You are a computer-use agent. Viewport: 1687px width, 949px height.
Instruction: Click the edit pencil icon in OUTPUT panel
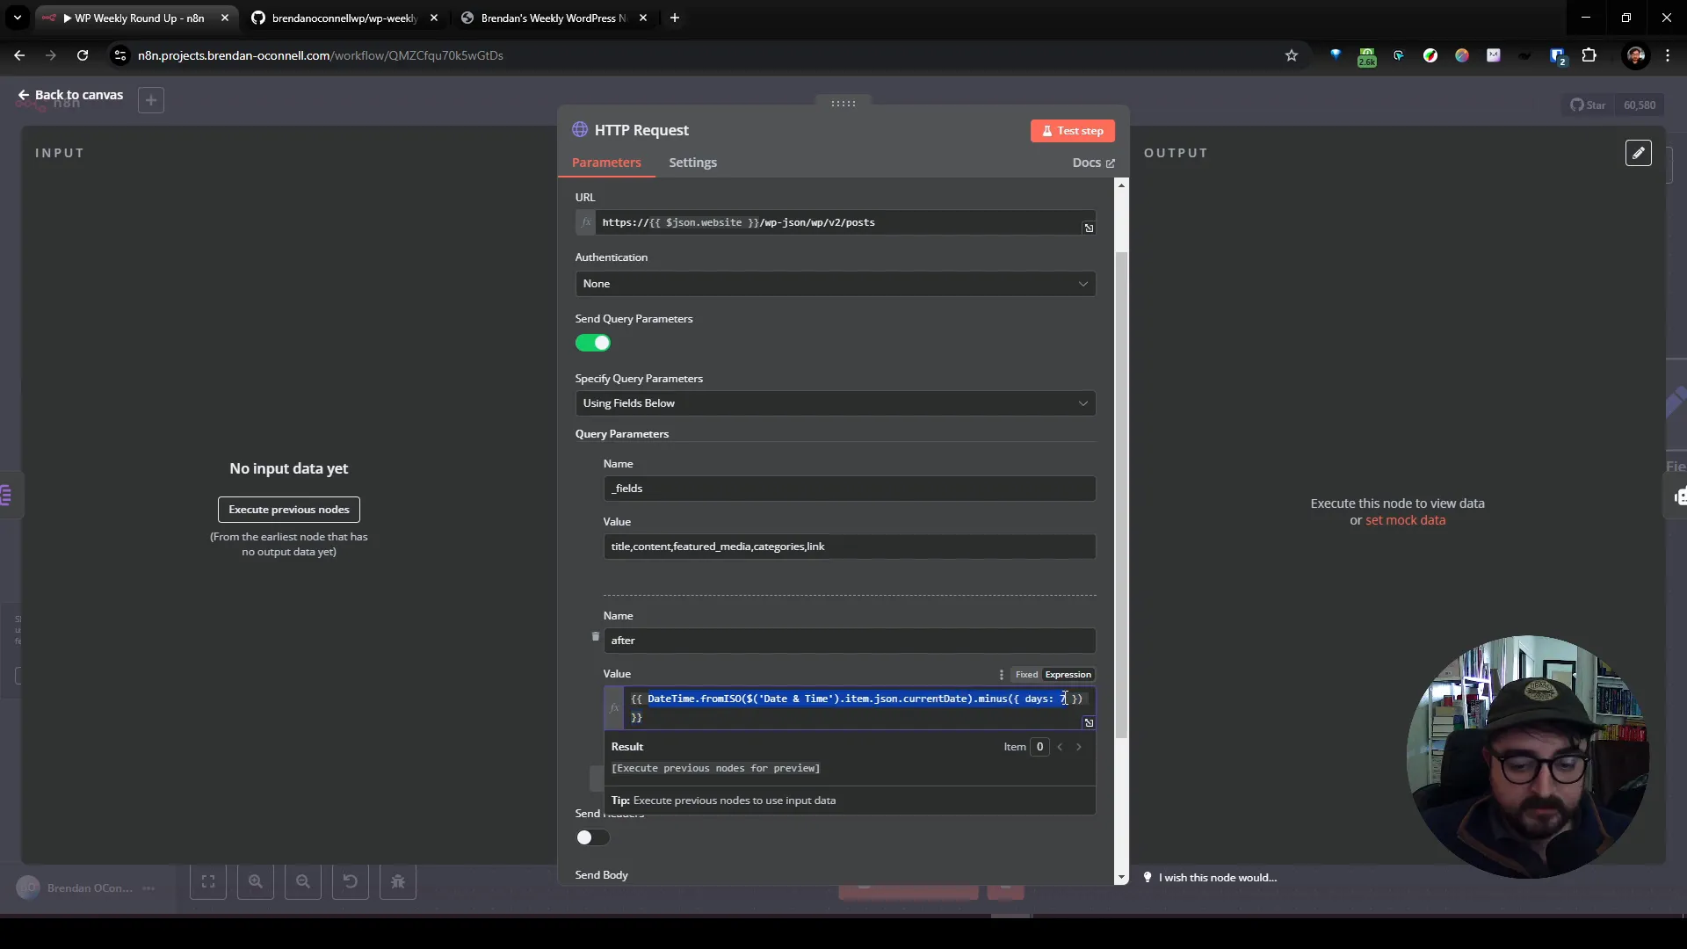[x=1639, y=152]
